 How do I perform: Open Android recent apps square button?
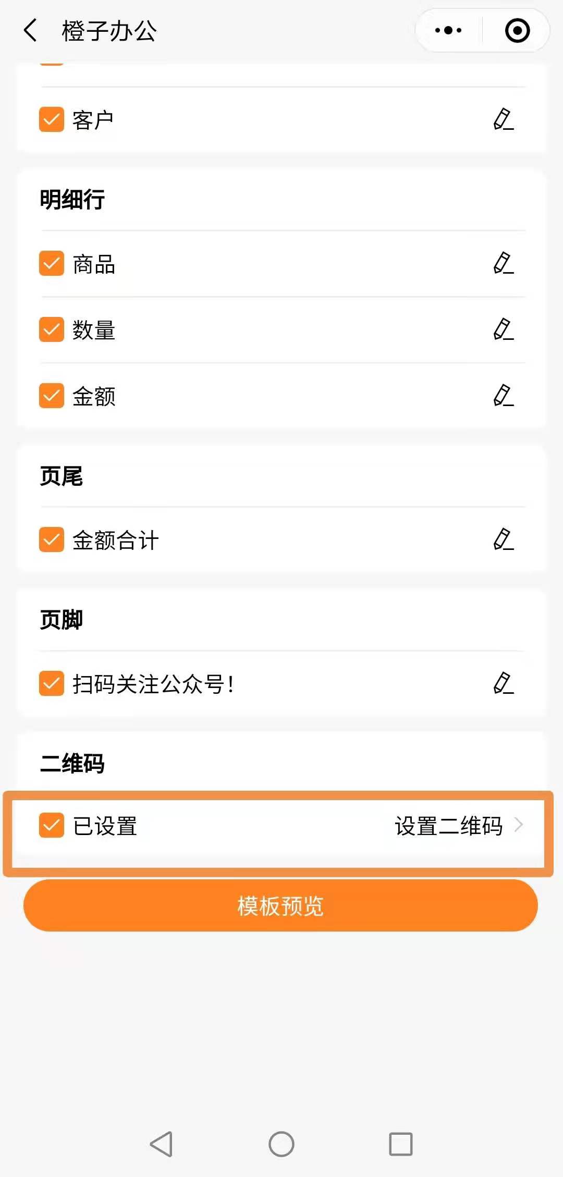[400, 1144]
